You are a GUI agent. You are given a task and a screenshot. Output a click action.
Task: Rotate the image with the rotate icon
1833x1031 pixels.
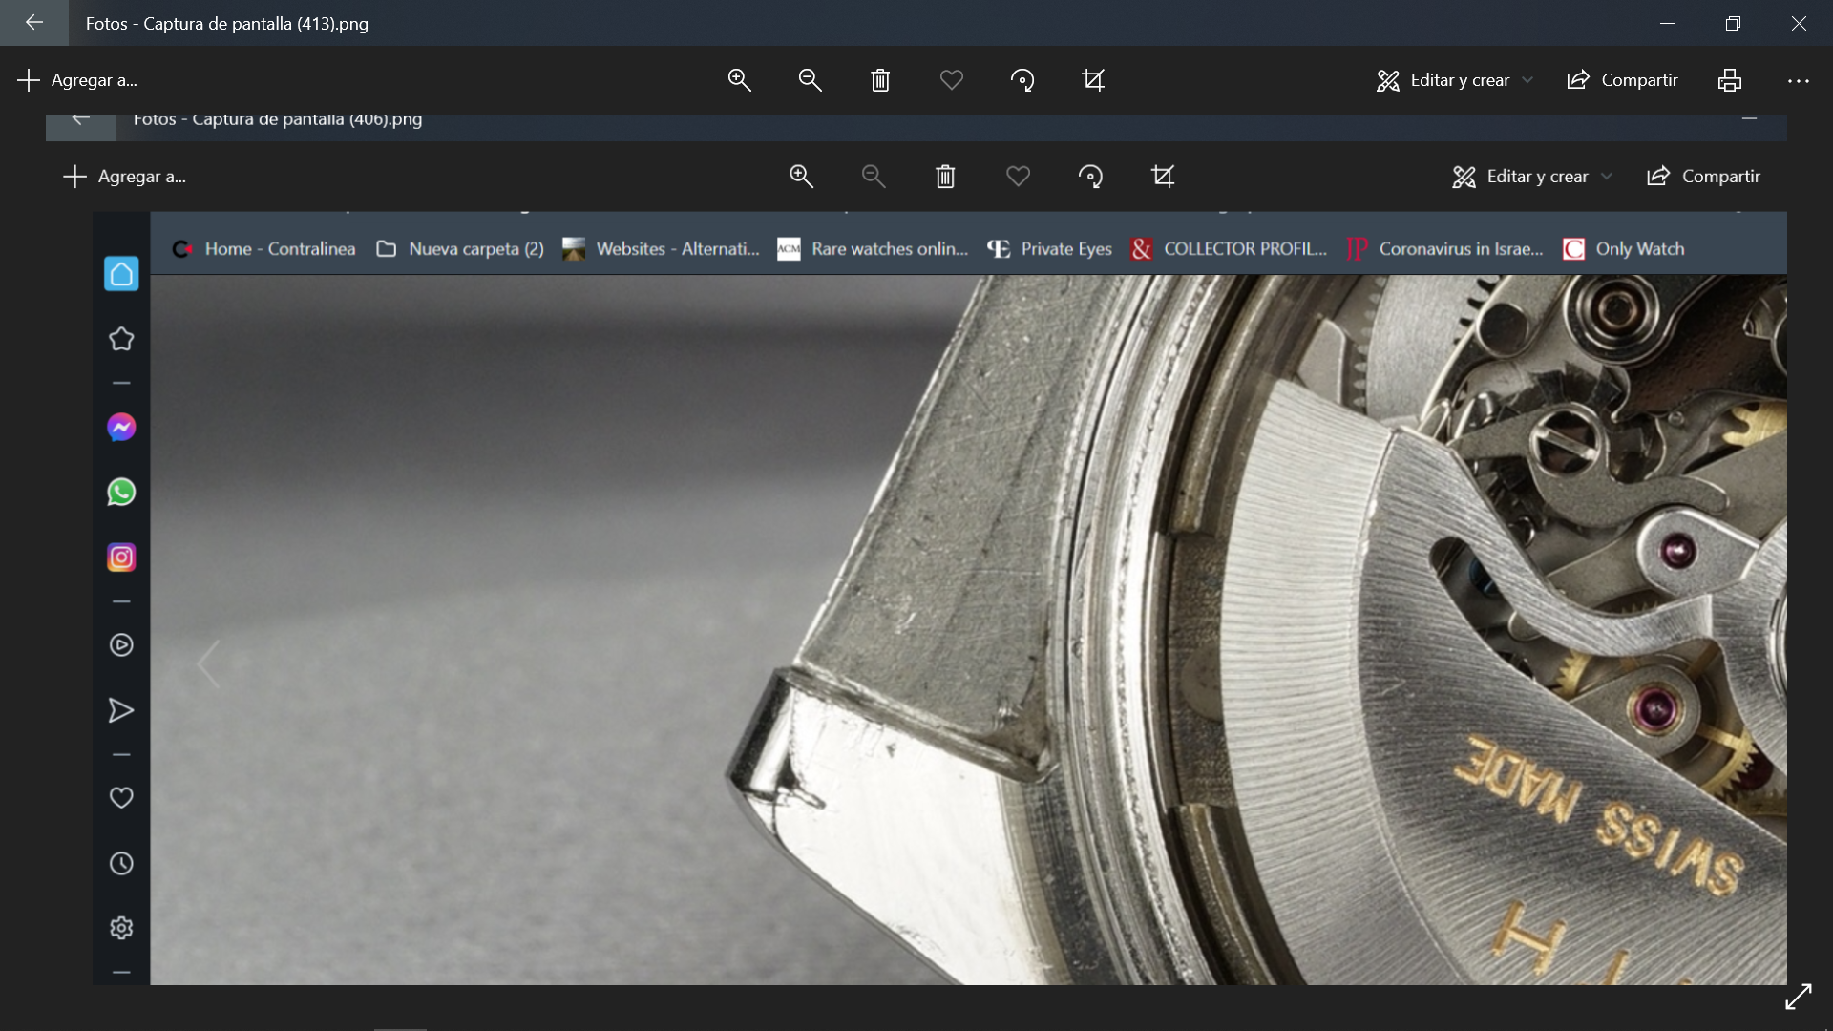point(1022,80)
